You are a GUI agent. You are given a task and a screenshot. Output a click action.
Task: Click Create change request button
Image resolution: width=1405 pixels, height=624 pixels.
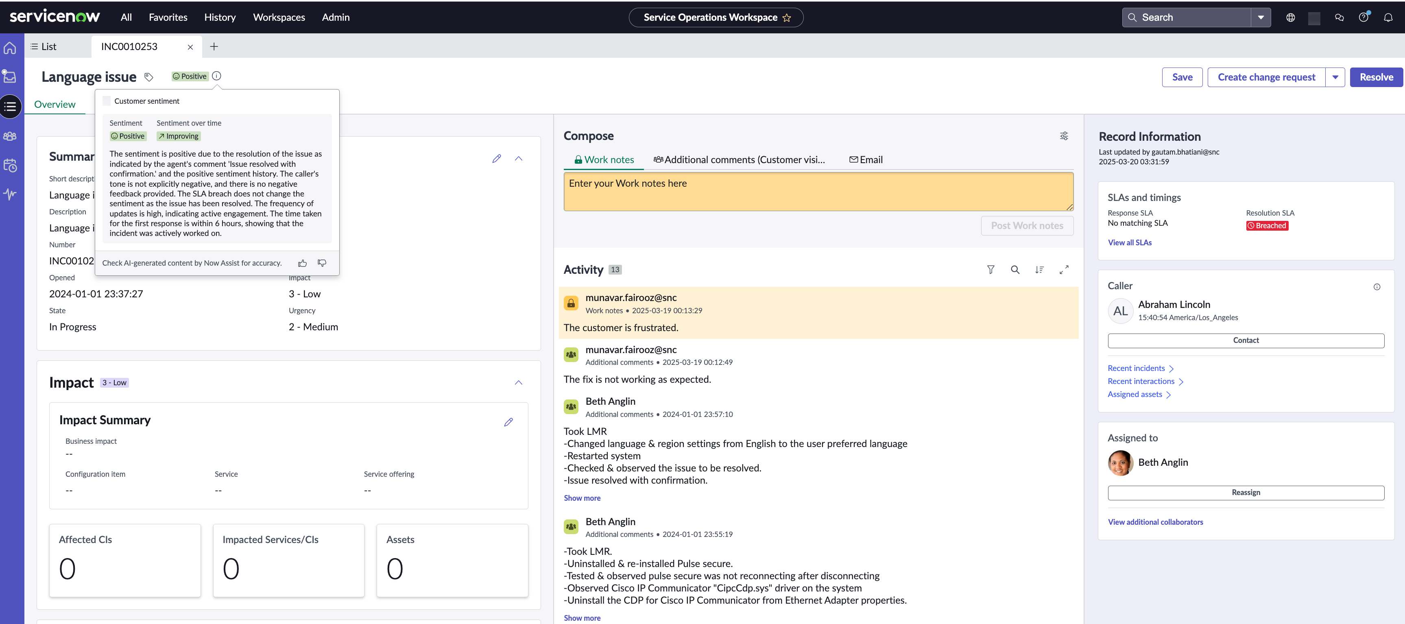[1266, 77]
